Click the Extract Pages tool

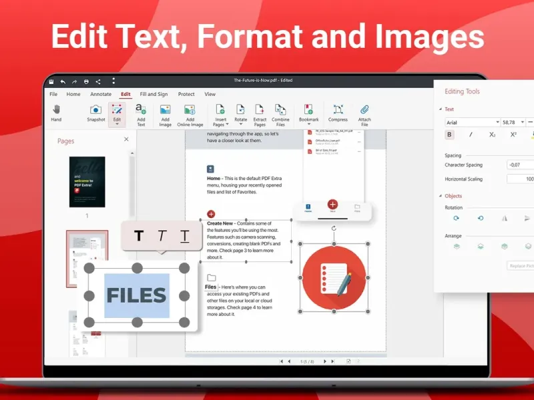click(260, 115)
